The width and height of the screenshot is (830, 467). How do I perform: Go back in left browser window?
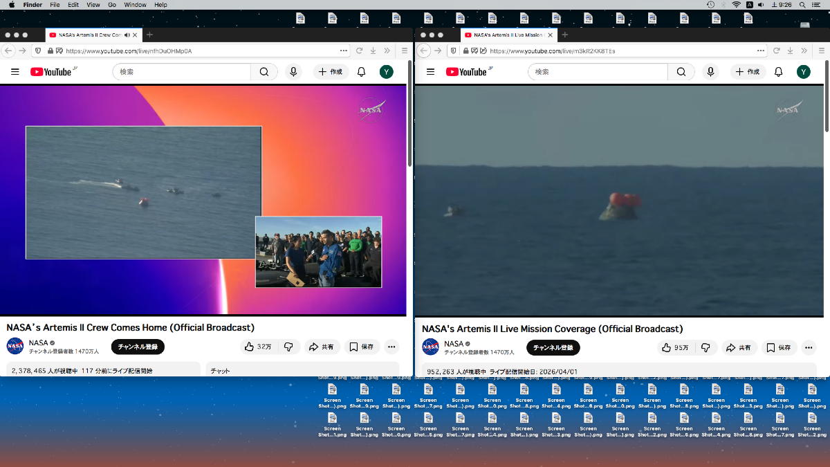click(8, 51)
